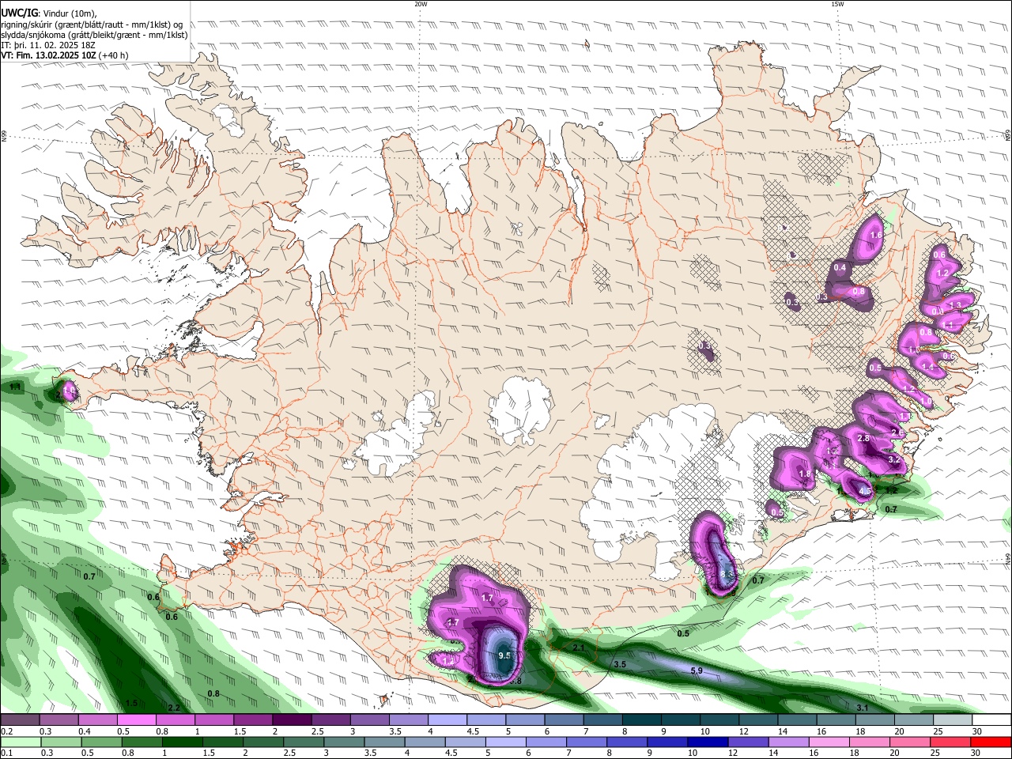Click the 2.8 snowfall value in the southeast
The height and width of the screenshot is (759, 1012).
pyautogui.click(x=863, y=438)
